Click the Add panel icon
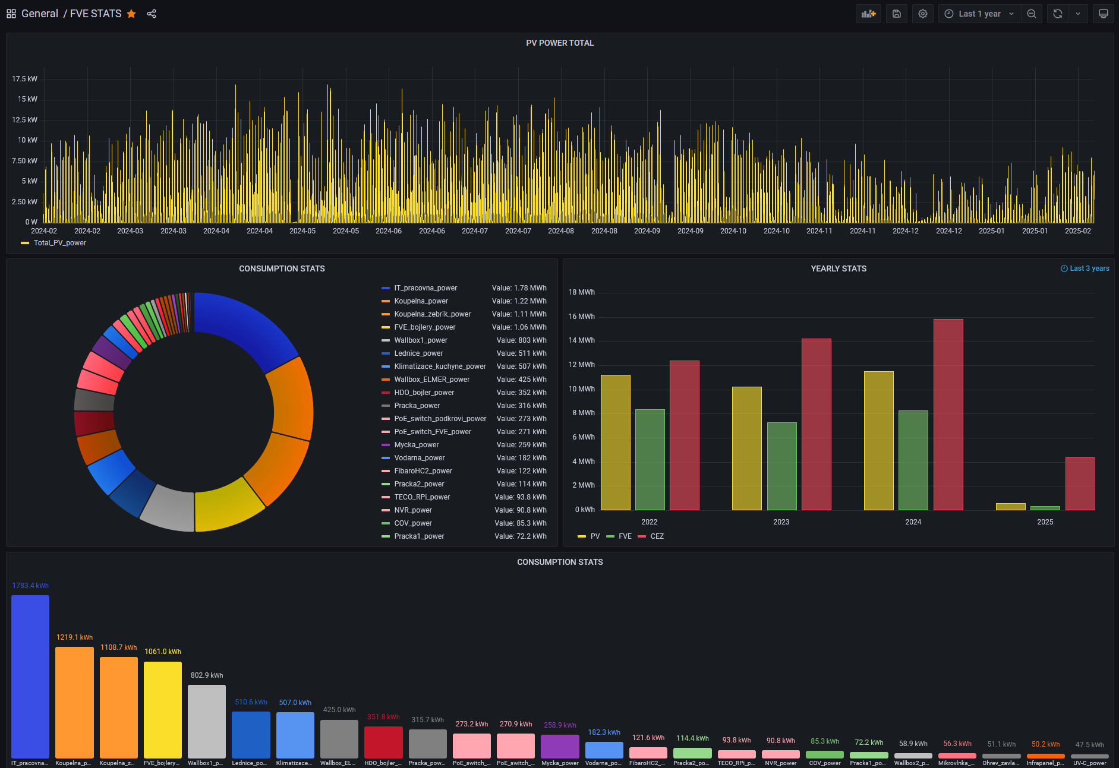 click(x=868, y=14)
